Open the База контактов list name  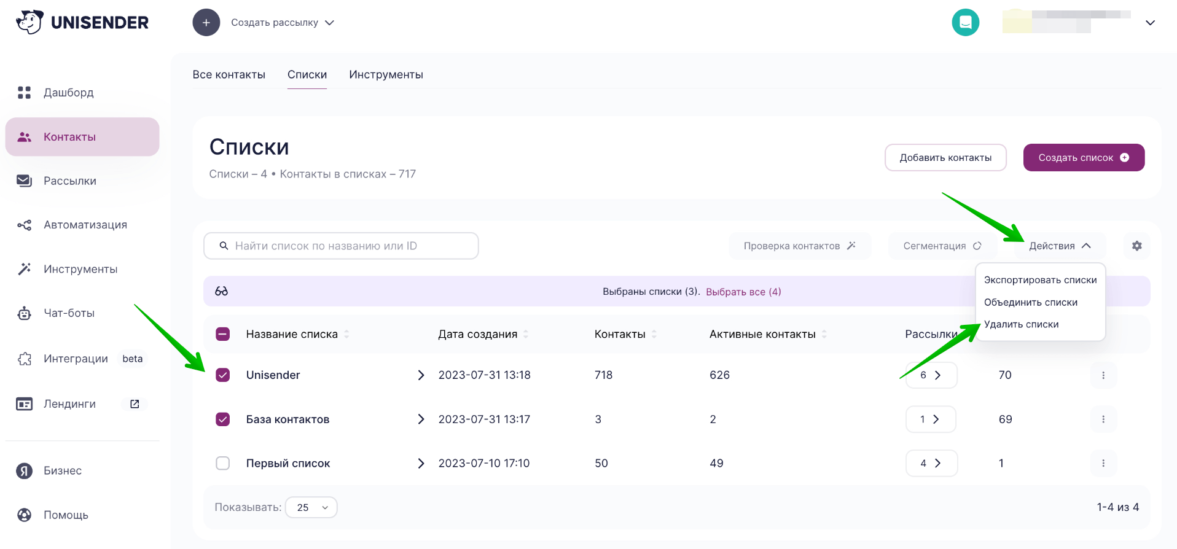288,419
